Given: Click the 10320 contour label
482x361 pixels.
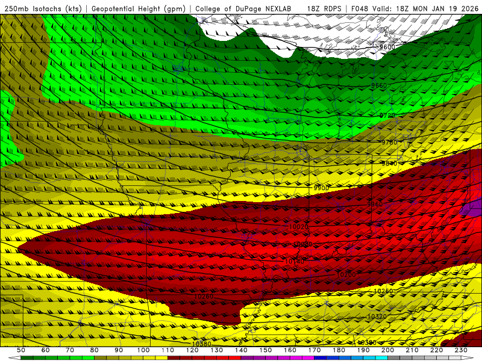Looking at the screenshot, I should pyautogui.click(x=377, y=316).
